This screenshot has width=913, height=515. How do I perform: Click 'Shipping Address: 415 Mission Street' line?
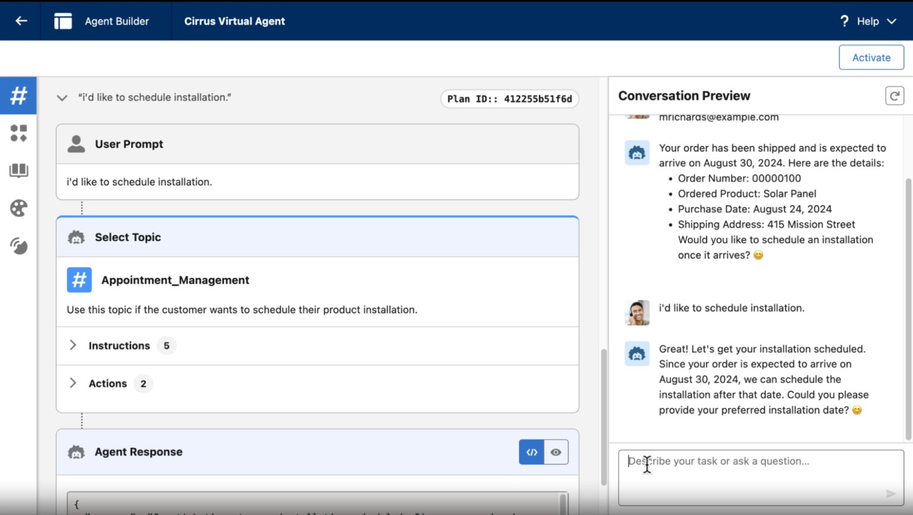pos(766,225)
